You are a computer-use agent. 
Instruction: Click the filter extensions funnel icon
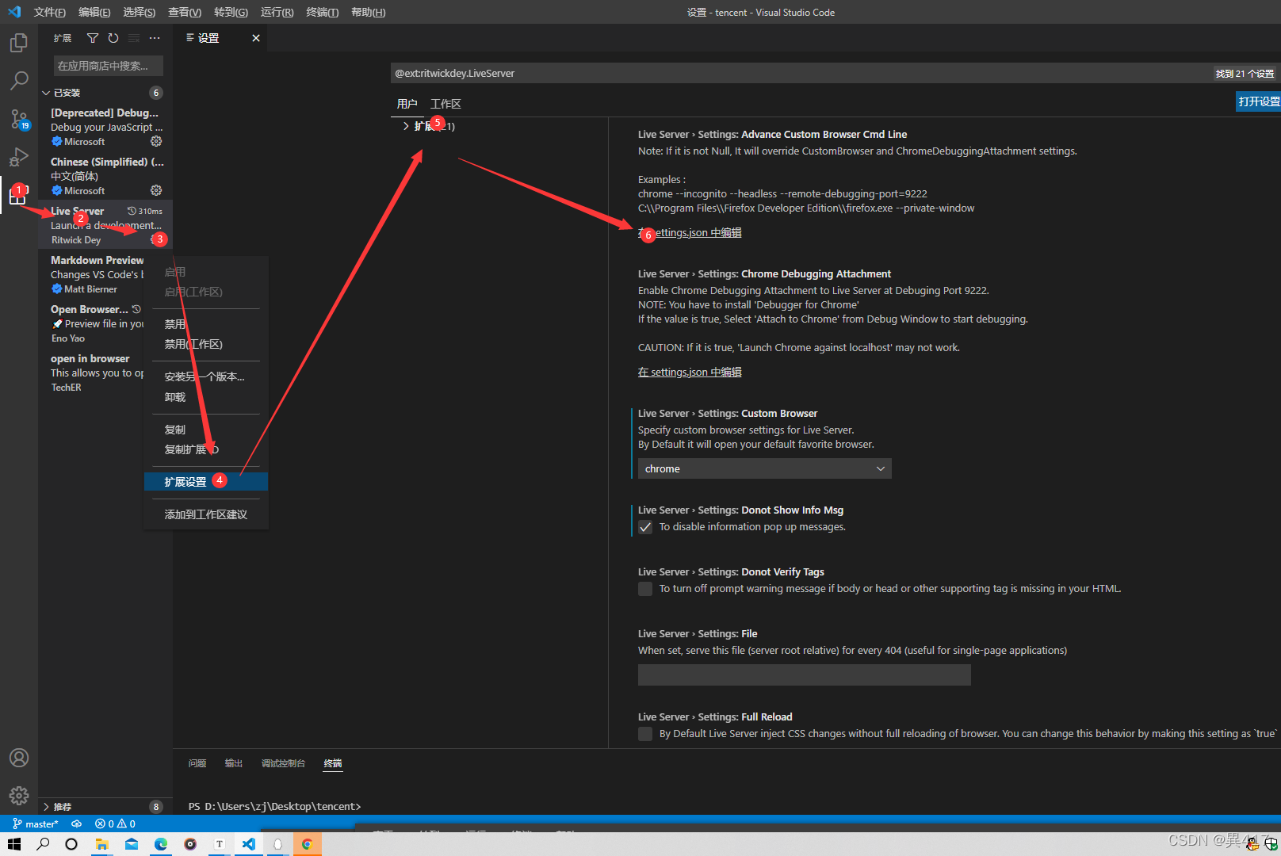tap(93, 38)
